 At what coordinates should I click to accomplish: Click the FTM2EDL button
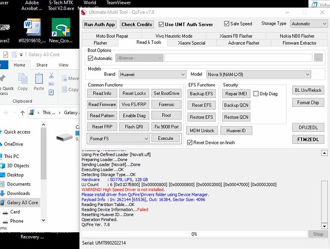click(x=308, y=140)
